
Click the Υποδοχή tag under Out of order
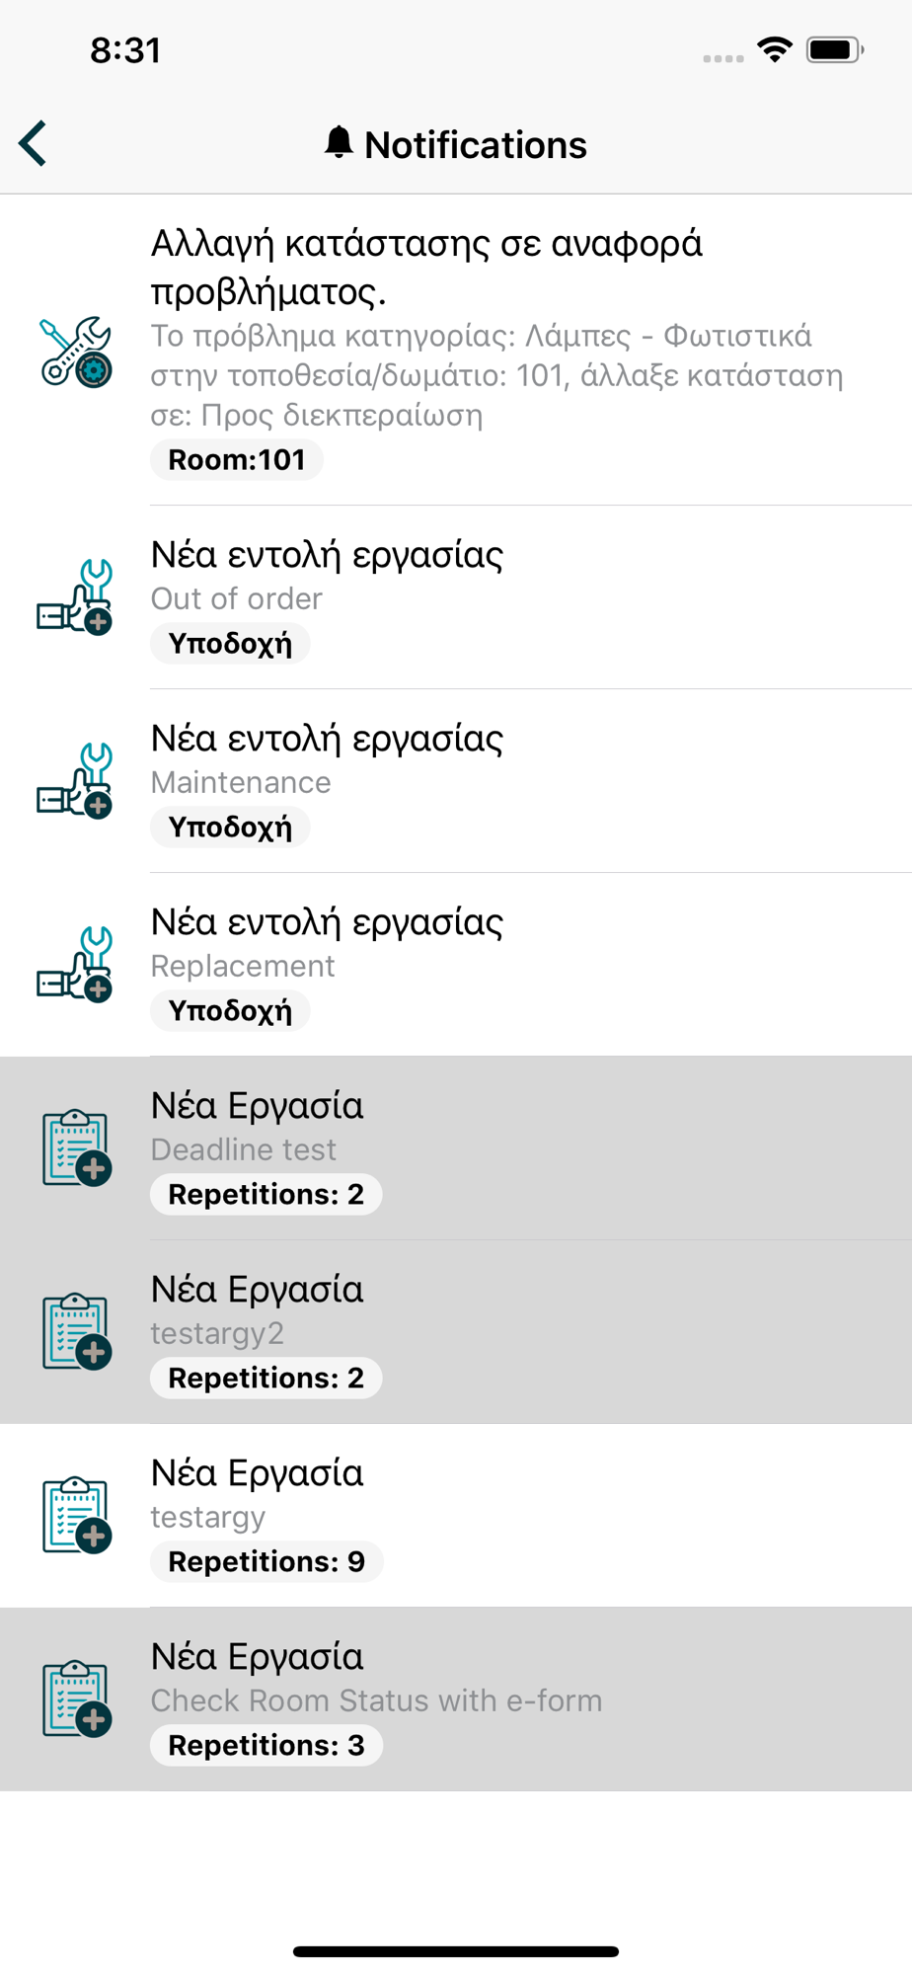pyautogui.click(x=230, y=644)
